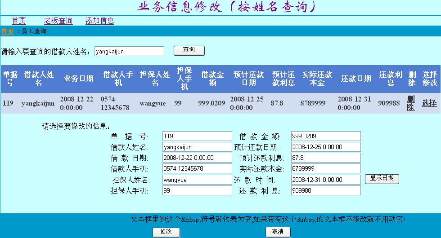Click 删除 link in record row 119
The height and width of the screenshot is (238, 441).
[x=411, y=103]
